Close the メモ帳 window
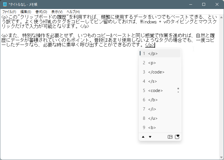This screenshot has width=224, height=160. (217, 4)
